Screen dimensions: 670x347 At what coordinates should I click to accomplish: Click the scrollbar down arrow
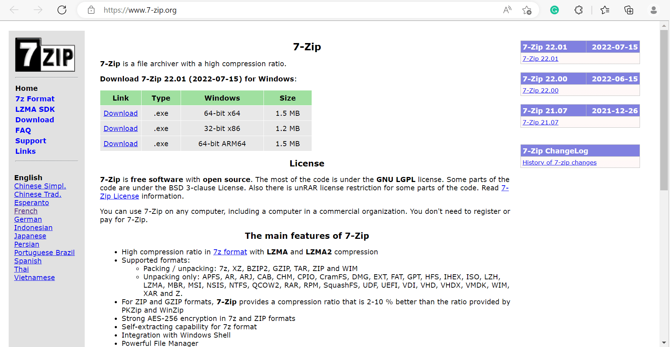point(664,342)
